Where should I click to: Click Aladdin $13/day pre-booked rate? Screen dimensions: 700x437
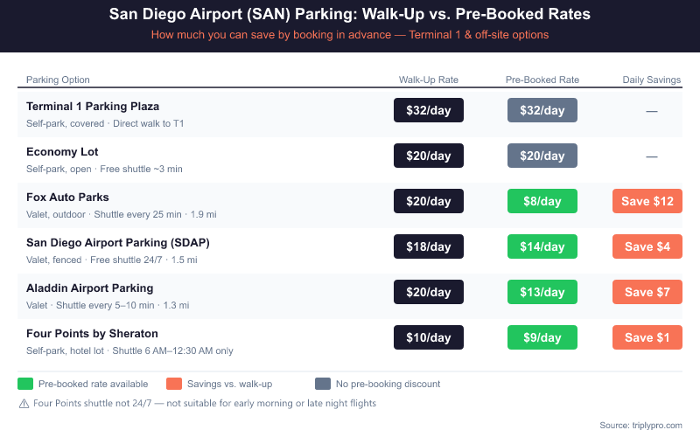(x=542, y=292)
